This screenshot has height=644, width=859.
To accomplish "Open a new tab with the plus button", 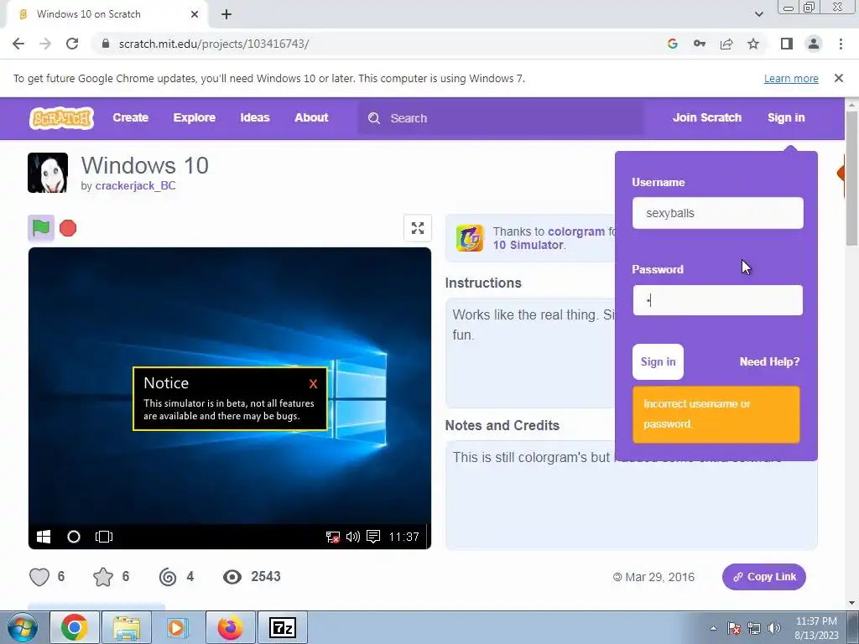I will (x=226, y=14).
